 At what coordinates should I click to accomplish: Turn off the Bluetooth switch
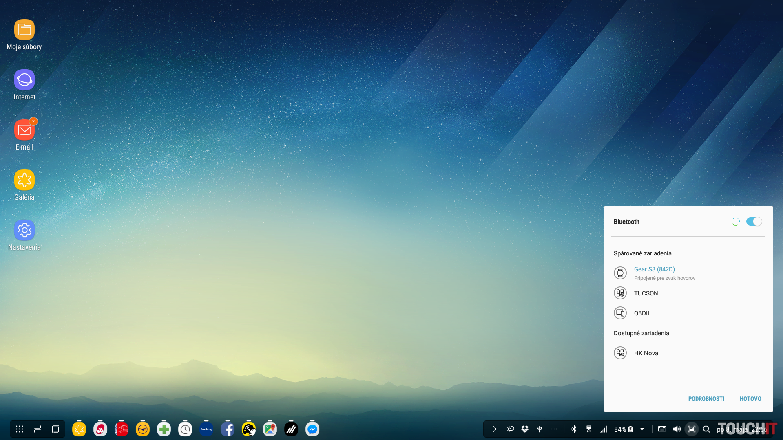click(754, 222)
